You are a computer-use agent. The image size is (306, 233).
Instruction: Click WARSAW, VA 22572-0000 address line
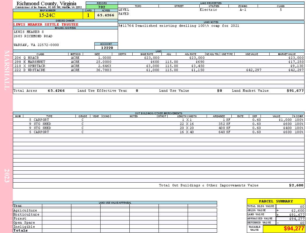point(36,45)
